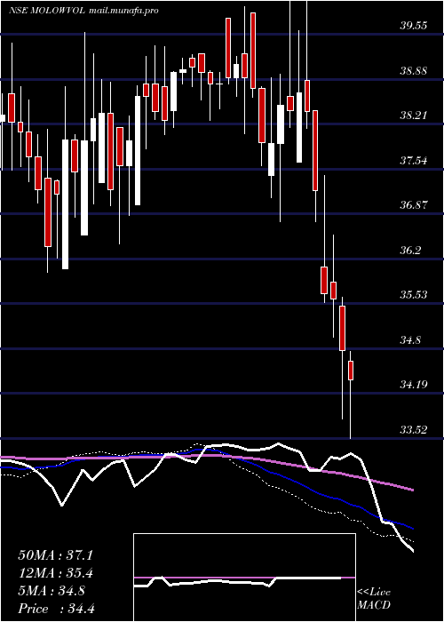The width and height of the screenshot is (444, 622).
Task: Click the Price : 34.4 reading
Action: click(55, 609)
